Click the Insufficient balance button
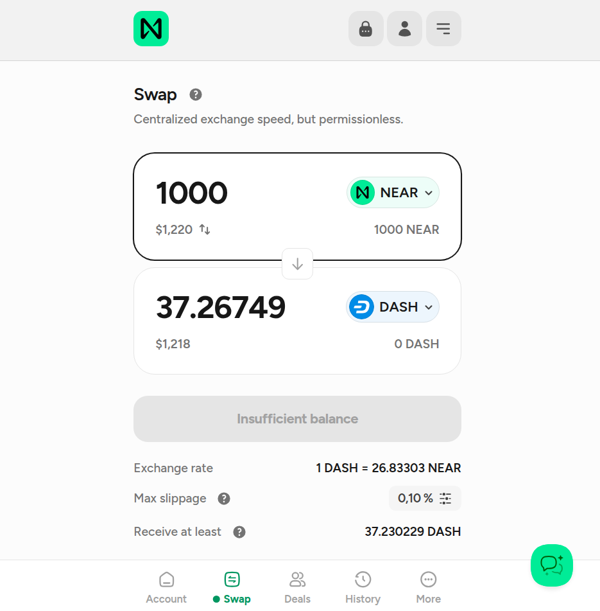This screenshot has width=600, height=611. [x=297, y=419]
